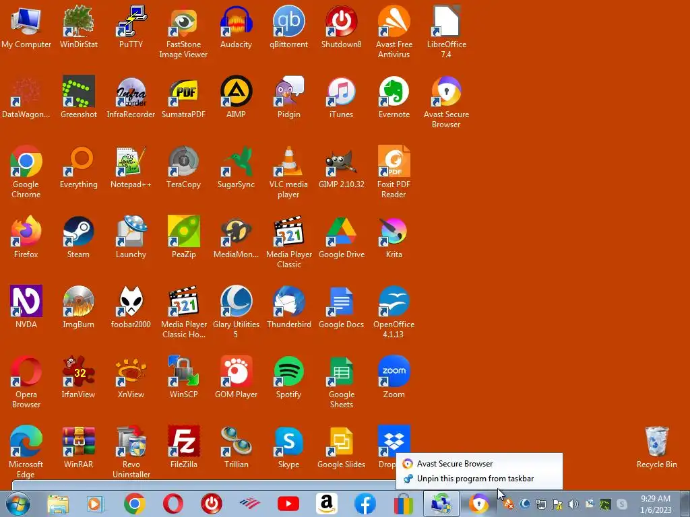Select the Everything search desktop icon
Image resolution: width=690 pixels, height=517 pixels.
pos(78,167)
